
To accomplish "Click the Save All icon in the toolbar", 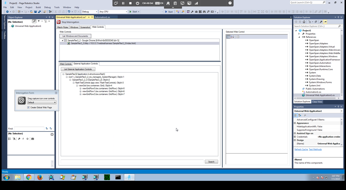I will point(39,12).
